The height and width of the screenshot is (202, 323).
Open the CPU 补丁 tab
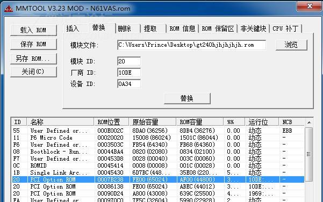point(285,28)
